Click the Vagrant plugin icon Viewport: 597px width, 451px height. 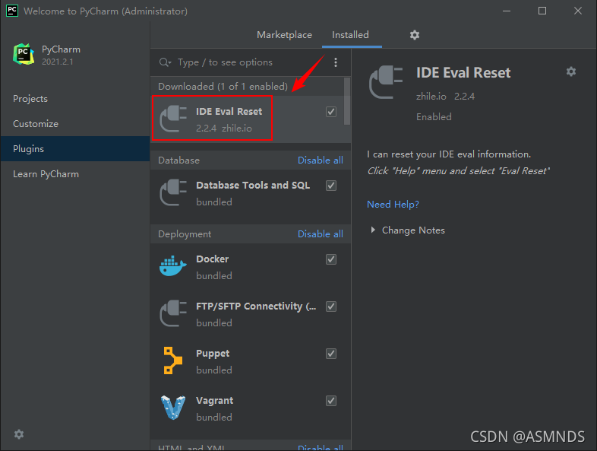pyautogui.click(x=173, y=408)
